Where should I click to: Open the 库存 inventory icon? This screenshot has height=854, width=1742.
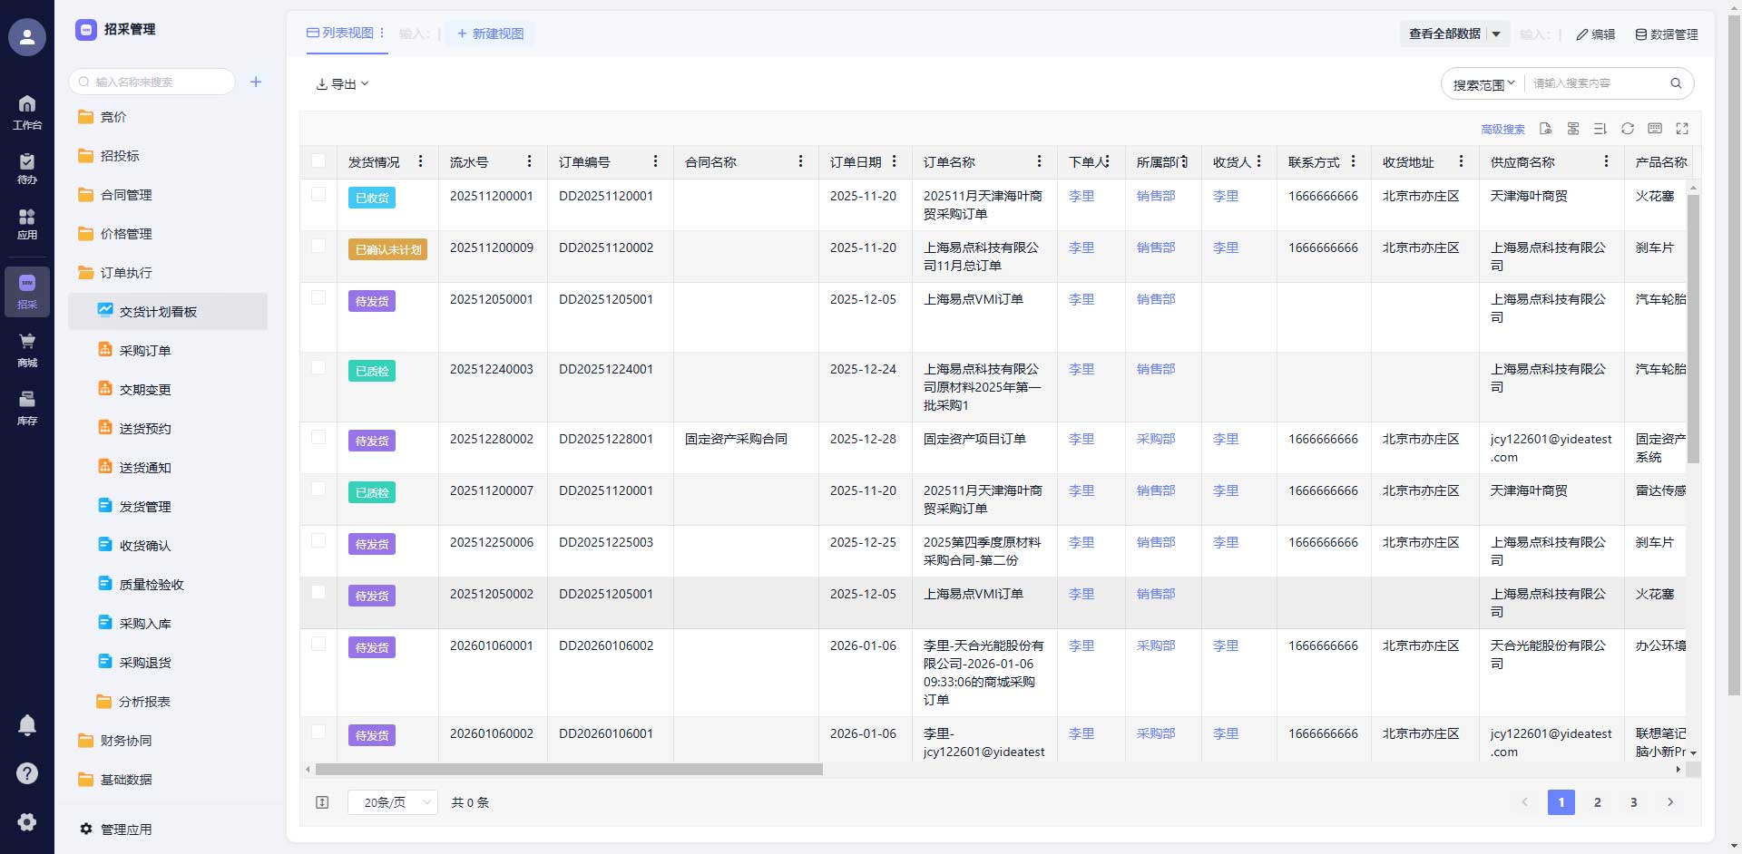[x=27, y=407]
